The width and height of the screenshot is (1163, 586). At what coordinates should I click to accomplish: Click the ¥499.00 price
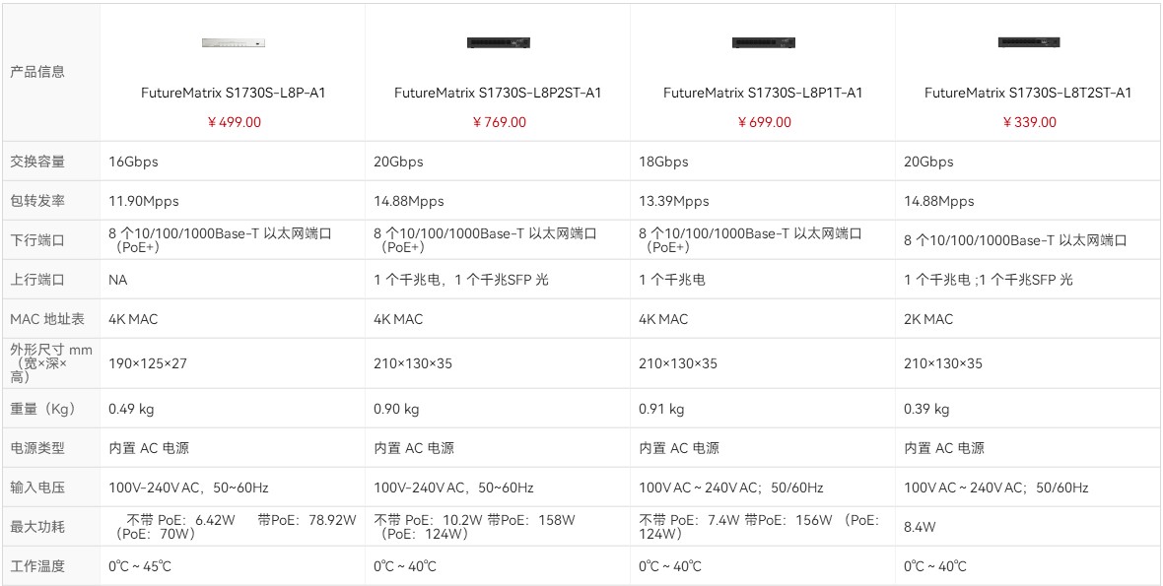pyautogui.click(x=234, y=122)
